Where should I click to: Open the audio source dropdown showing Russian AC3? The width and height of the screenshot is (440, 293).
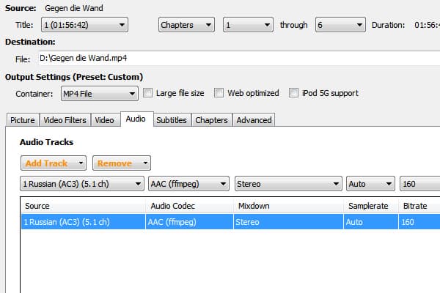82,184
